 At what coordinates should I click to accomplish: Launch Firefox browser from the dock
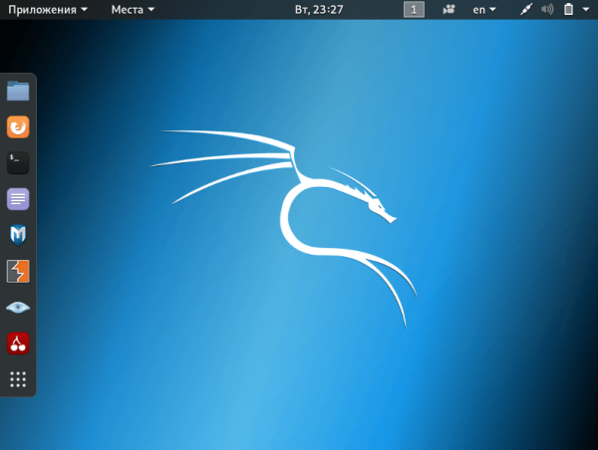coord(18,126)
